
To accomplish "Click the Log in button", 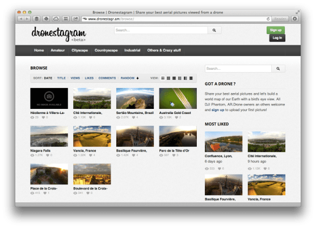I will pyautogui.click(x=277, y=38).
